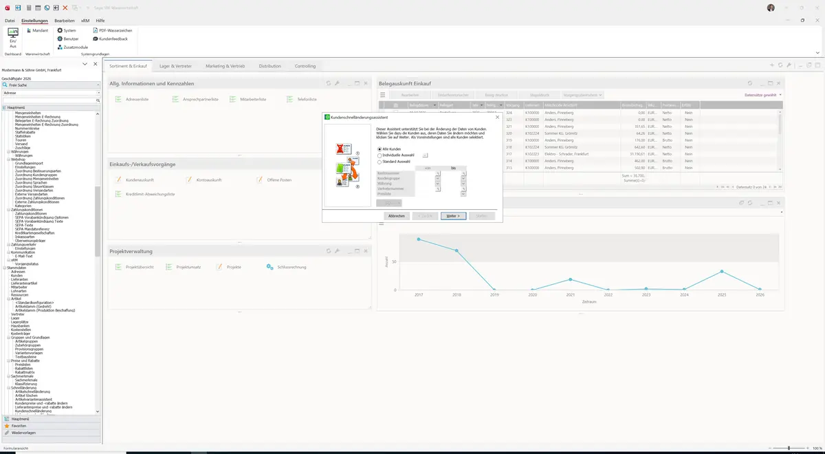Open the Vorgangsübersichten dropdown in Belegauskunft
Viewport: 825px width, 454px height.
point(582,95)
